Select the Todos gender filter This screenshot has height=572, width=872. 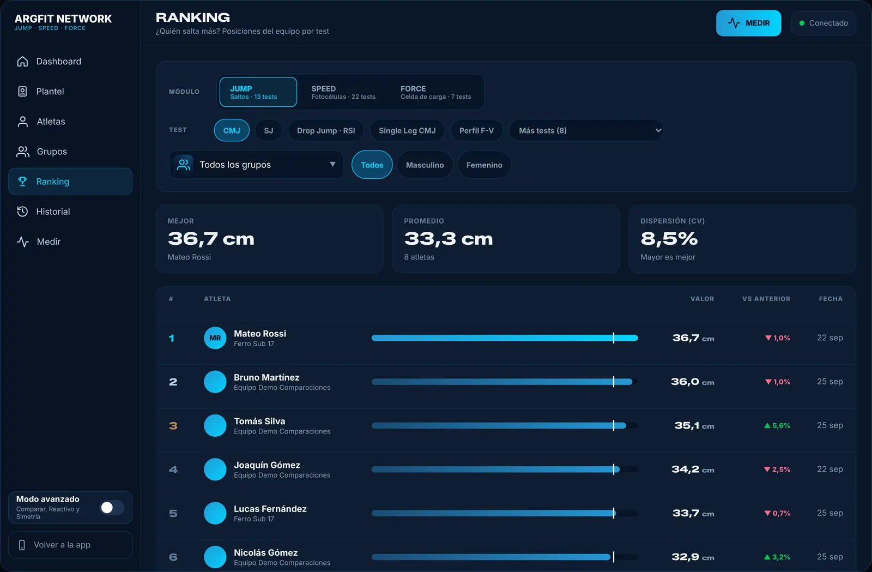[372, 165]
